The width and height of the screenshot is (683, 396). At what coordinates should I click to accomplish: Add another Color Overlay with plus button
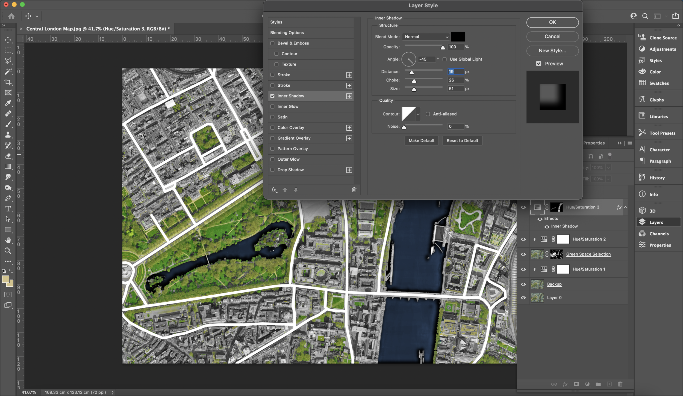click(349, 128)
